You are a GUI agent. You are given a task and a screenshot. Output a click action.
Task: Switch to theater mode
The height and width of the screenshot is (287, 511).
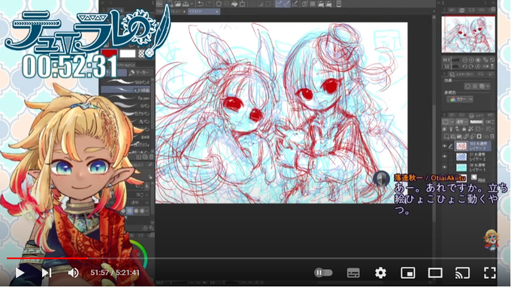tap(435, 273)
